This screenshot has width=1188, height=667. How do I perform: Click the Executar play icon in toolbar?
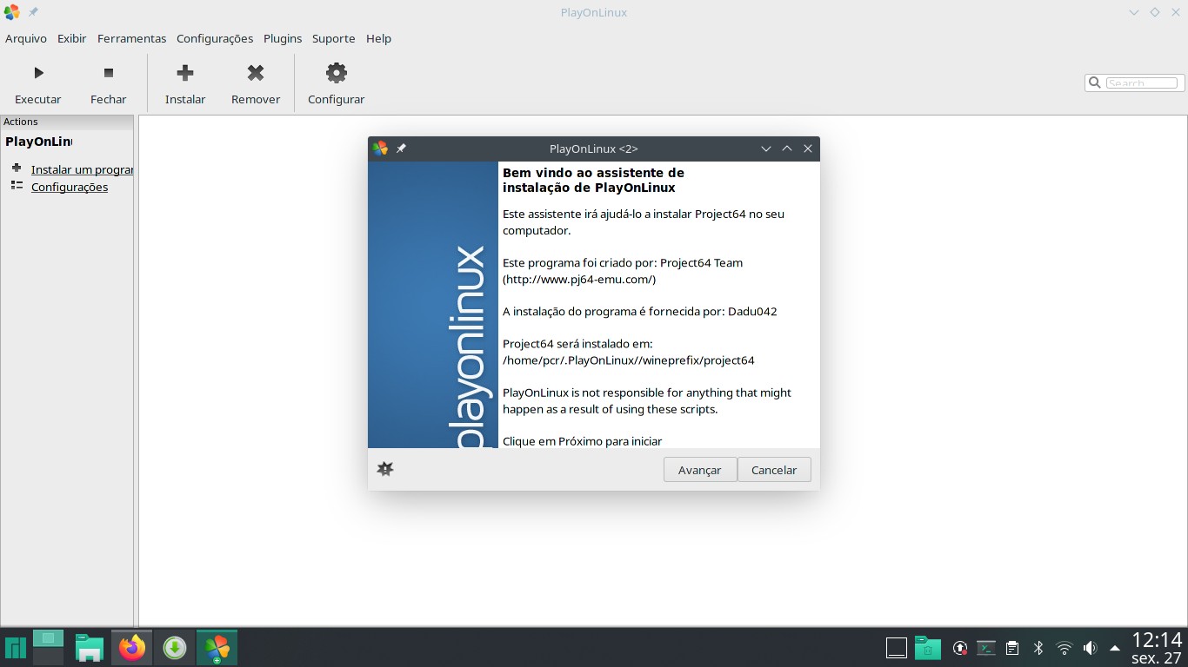tap(38, 73)
